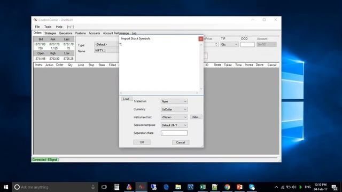Click the Limit column header

(81, 65)
